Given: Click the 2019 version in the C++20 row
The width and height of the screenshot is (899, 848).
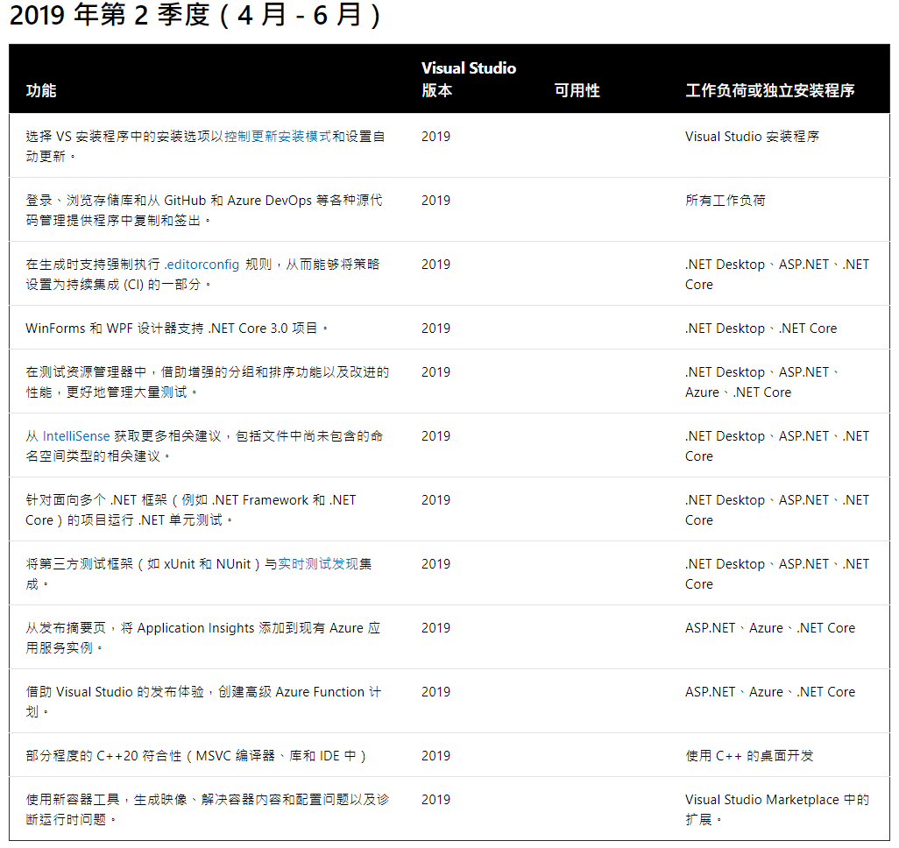Looking at the screenshot, I should pos(435,756).
